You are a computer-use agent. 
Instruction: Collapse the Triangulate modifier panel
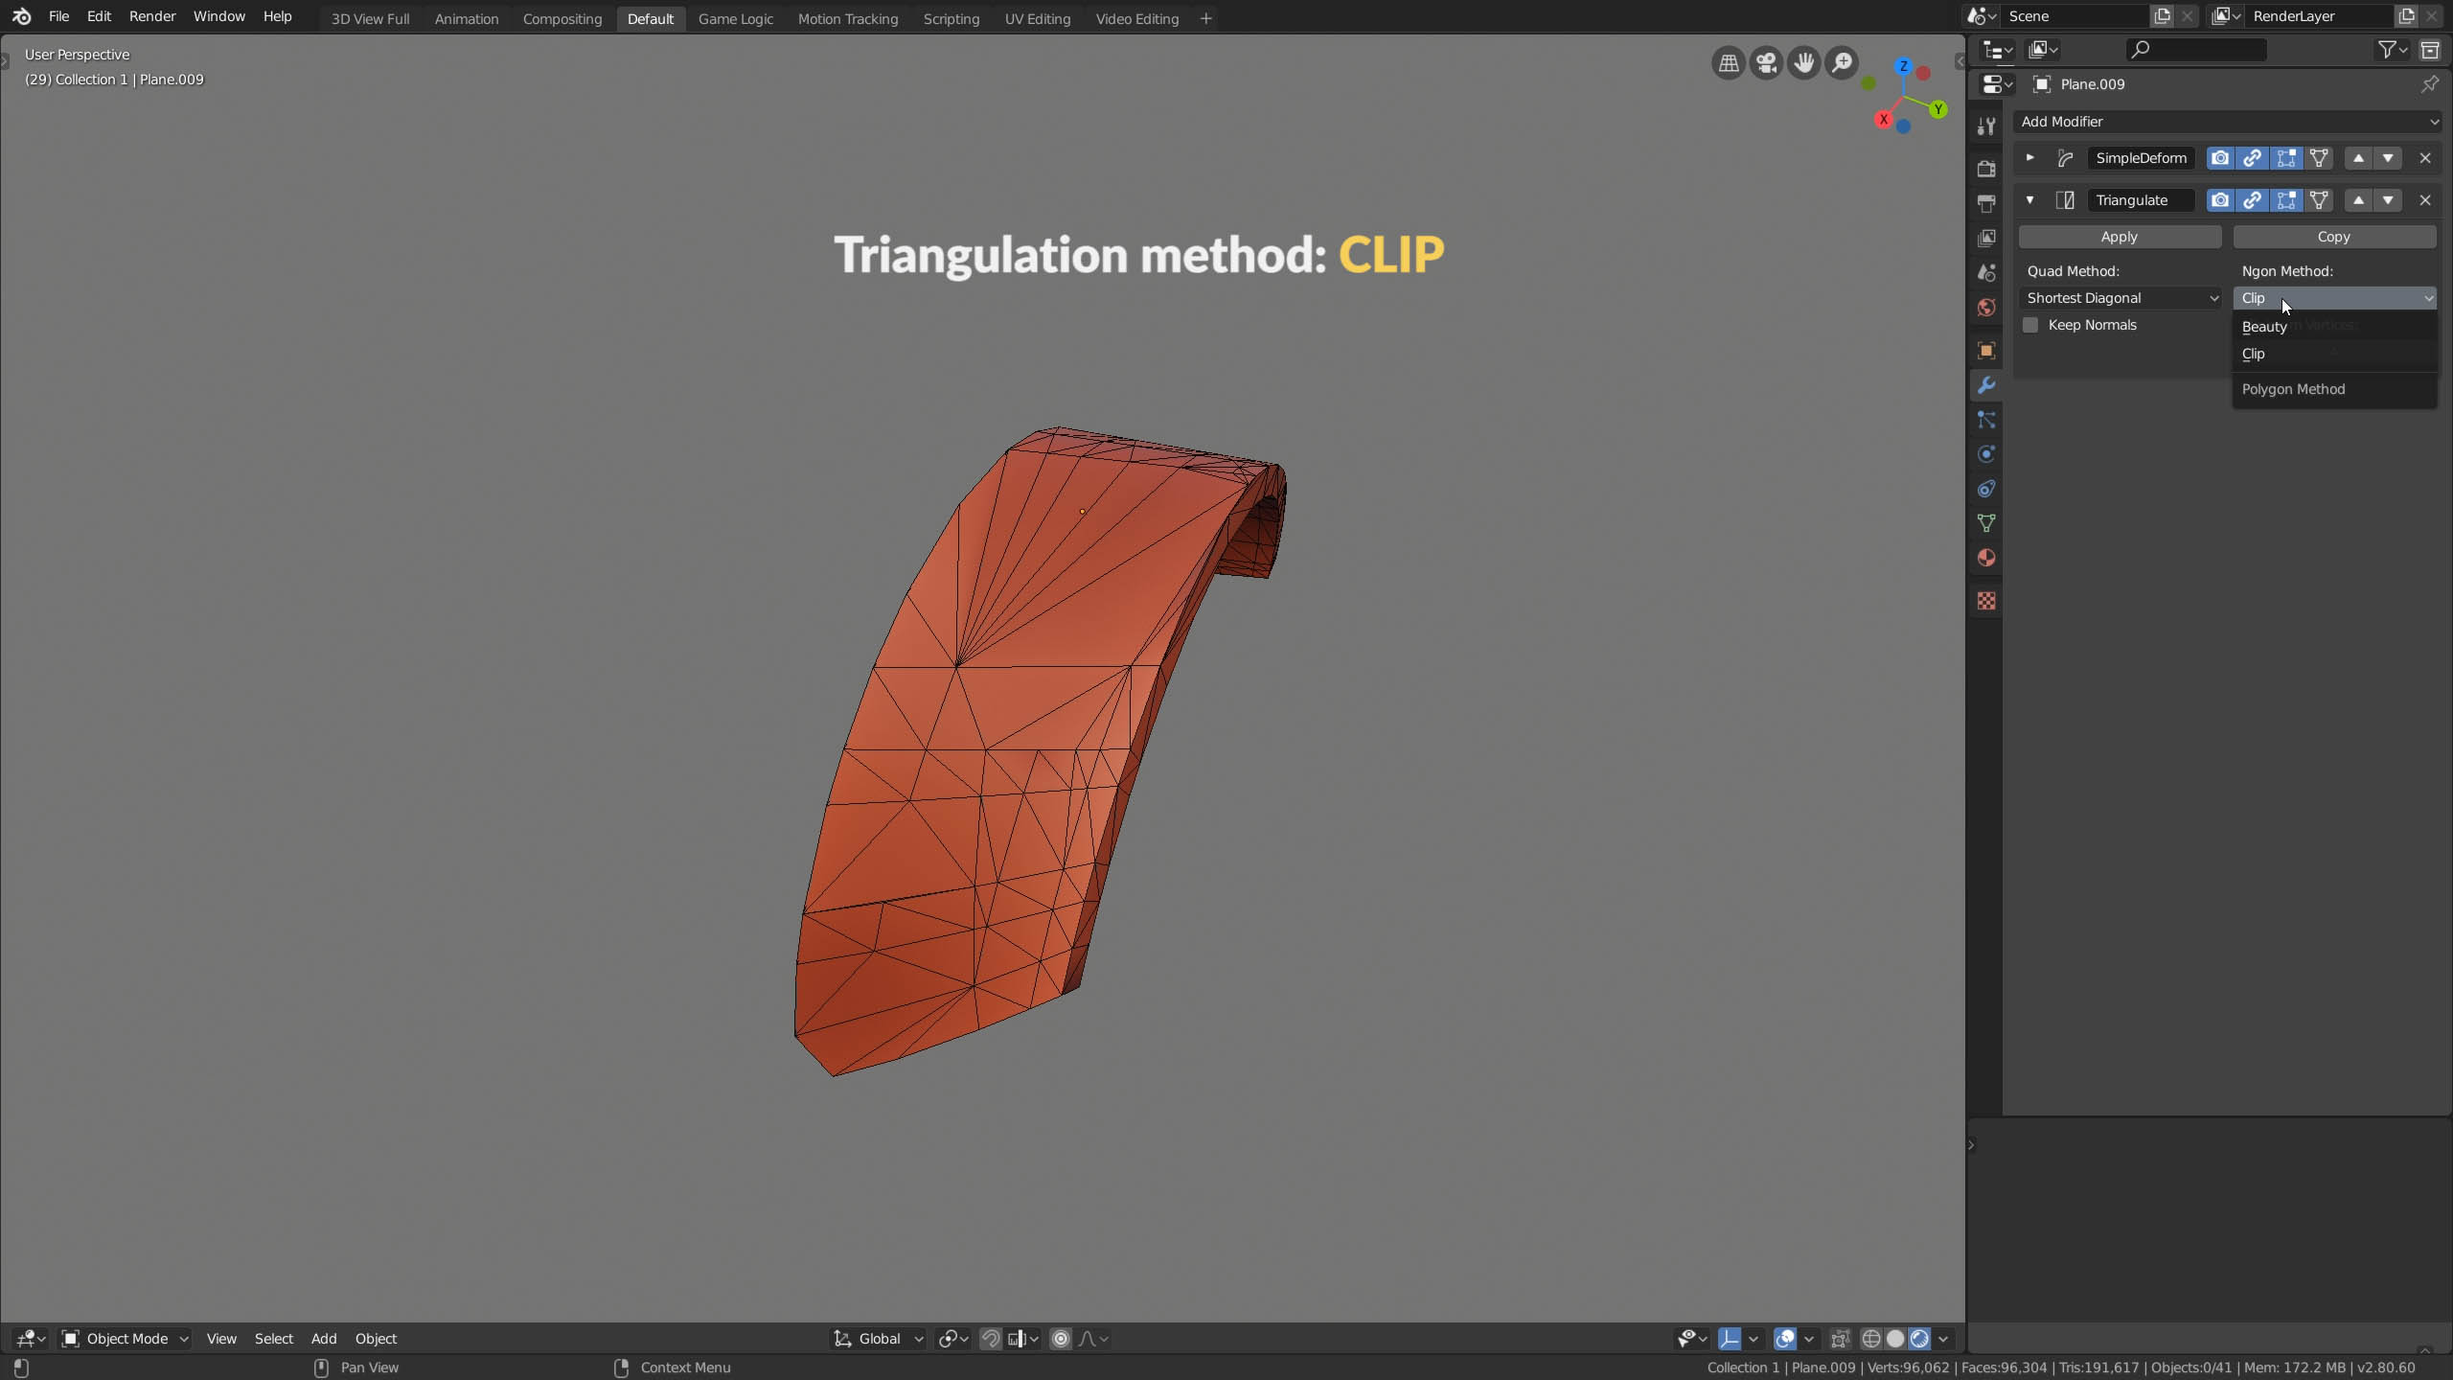click(x=2029, y=200)
